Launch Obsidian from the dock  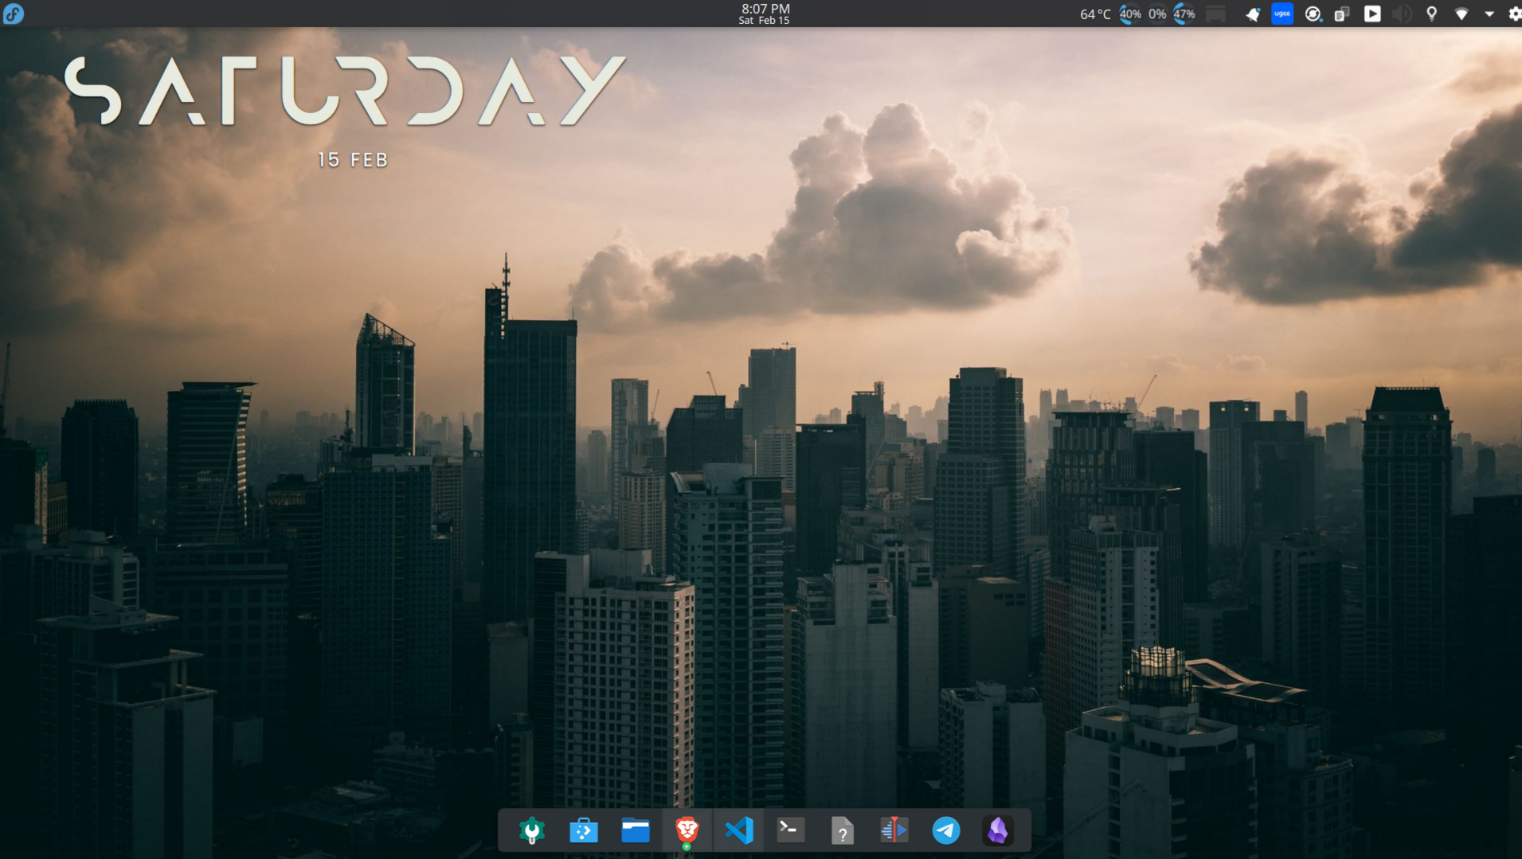(x=997, y=830)
